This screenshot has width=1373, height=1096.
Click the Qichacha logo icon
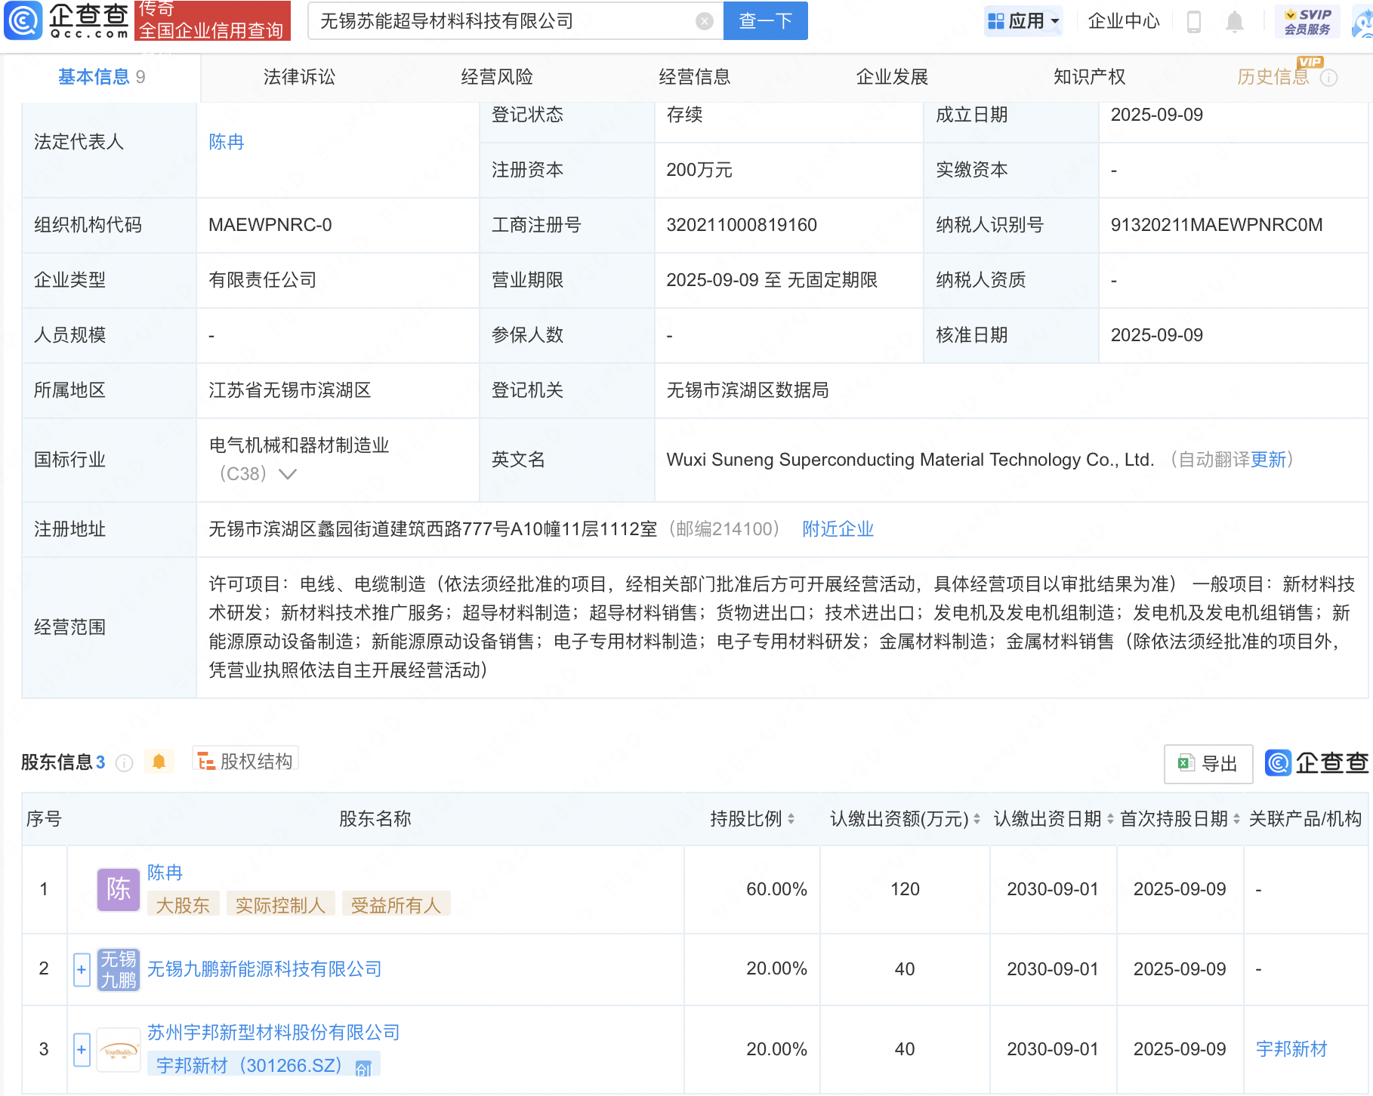24,20
